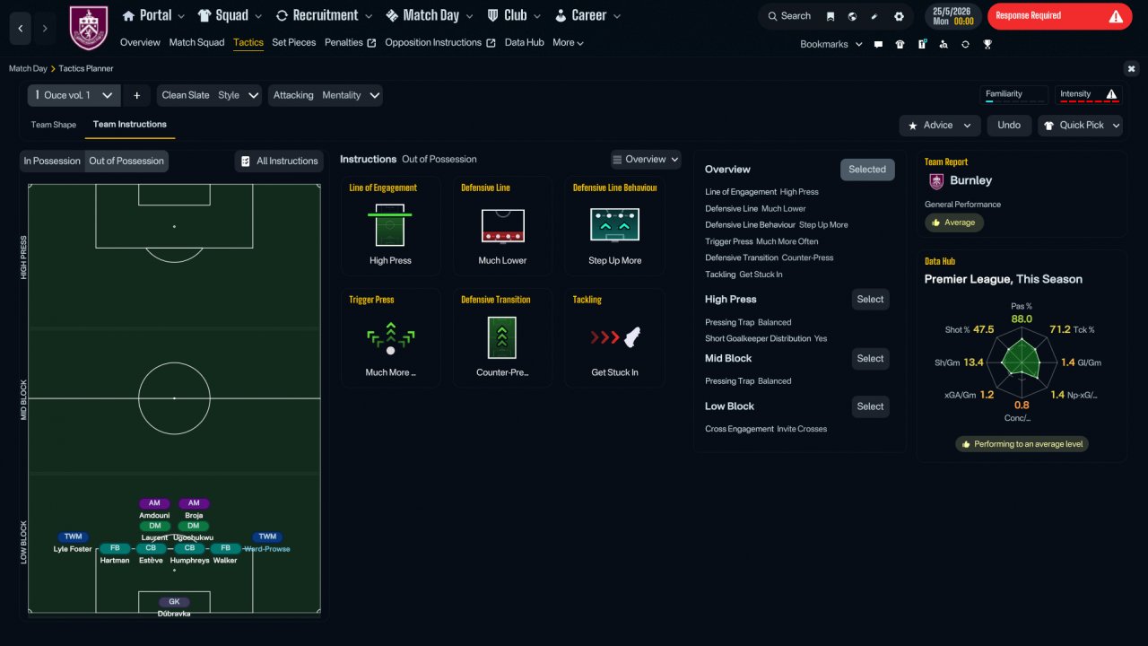The height and width of the screenshot is (646, 1148).
Task: Toggle the Selected filter in Overview
Action: (x=867, y=170)
